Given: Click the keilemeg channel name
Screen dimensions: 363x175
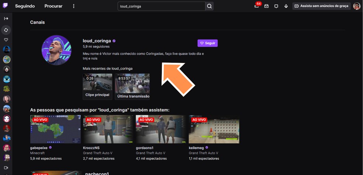Looking at the screenshot, I should pos(197,148).
